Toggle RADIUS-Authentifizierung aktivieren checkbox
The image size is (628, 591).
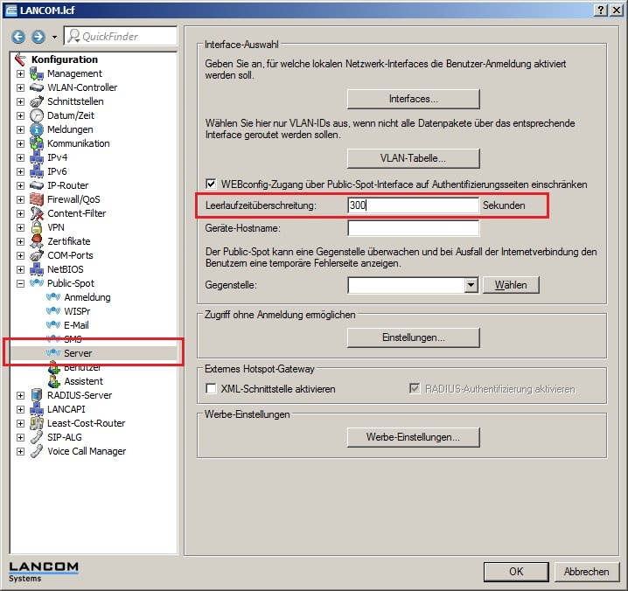coord(415,389)
